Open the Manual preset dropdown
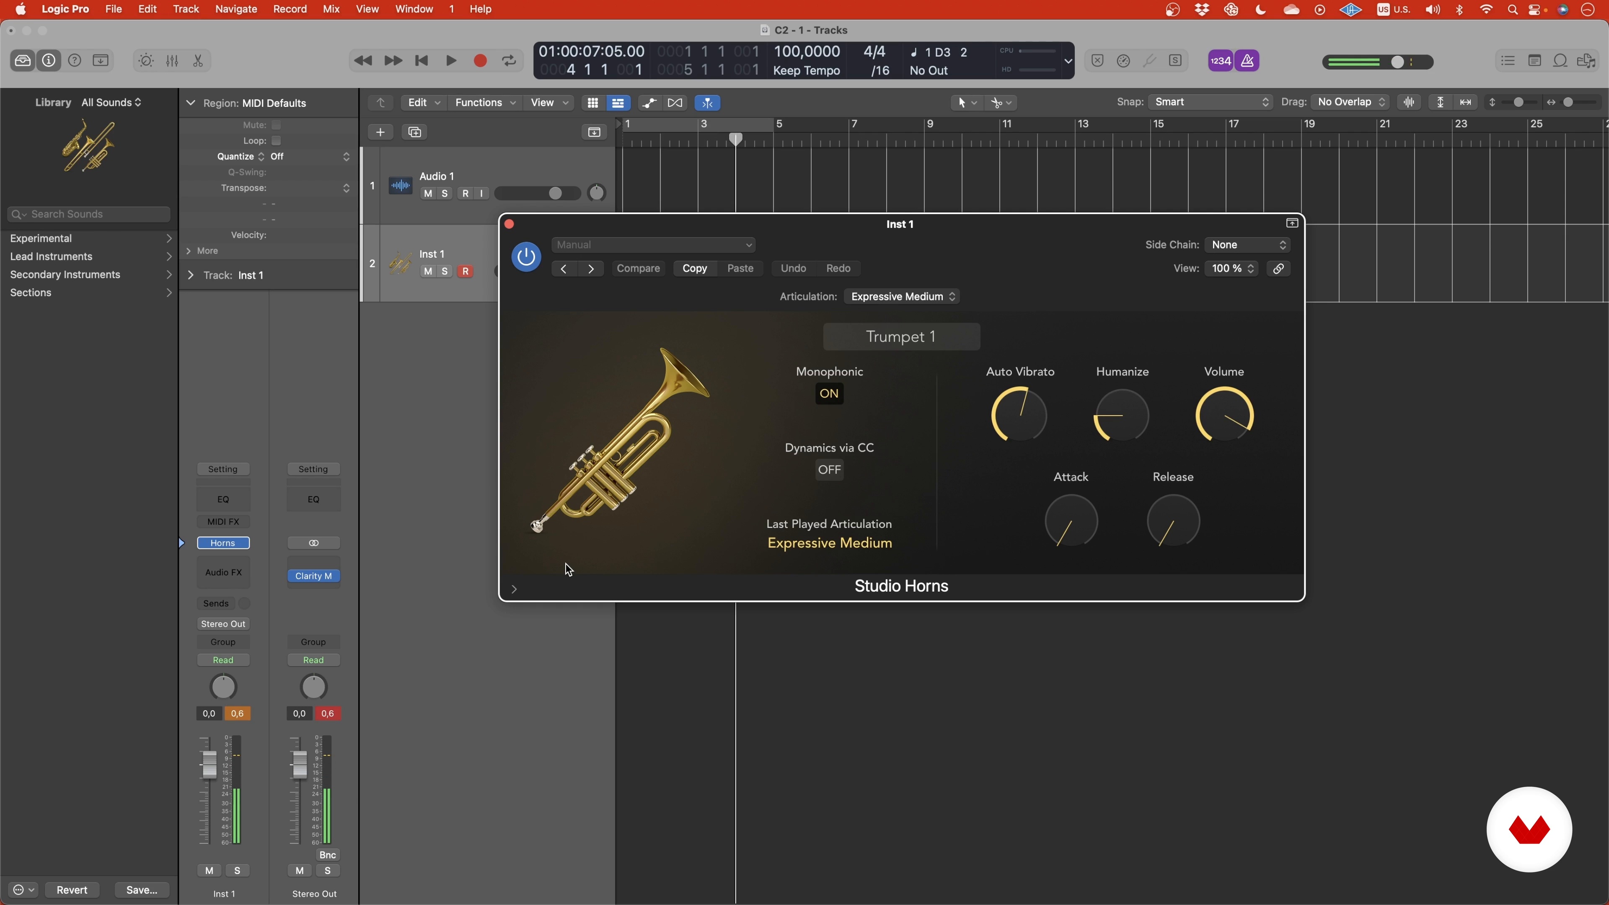Viewport: 1609px width, 905px height. click(654, 245)
